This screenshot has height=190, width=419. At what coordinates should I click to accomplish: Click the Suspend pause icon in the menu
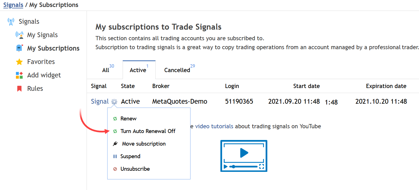pos(115,156)
